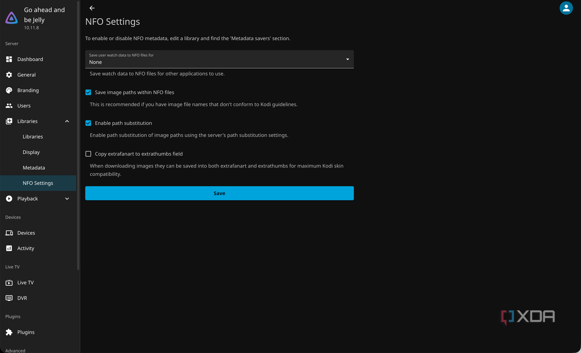581x353 pixels.
Task: Click the version number 10.11.8
Action: tap(31, 28)
